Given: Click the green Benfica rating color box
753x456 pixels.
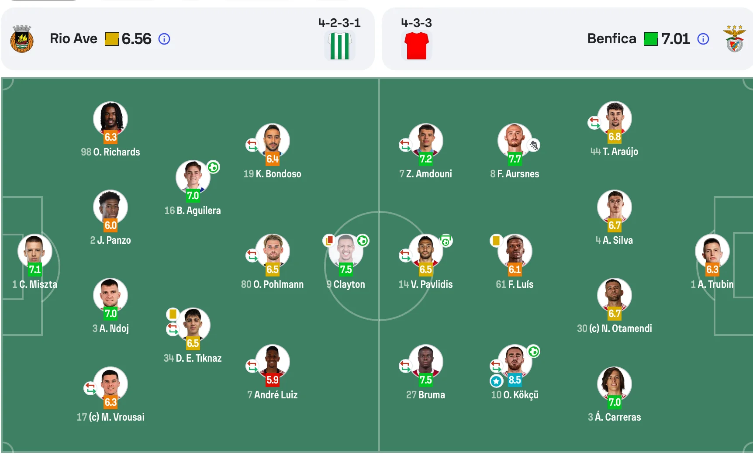Looking at the screenshot, I should [650, 39].
